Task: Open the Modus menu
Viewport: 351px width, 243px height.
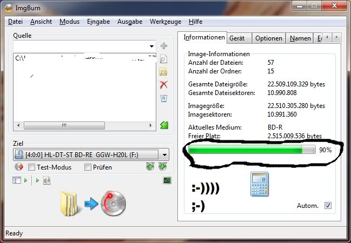Action: pyautogui.click(x=69, y=22)
